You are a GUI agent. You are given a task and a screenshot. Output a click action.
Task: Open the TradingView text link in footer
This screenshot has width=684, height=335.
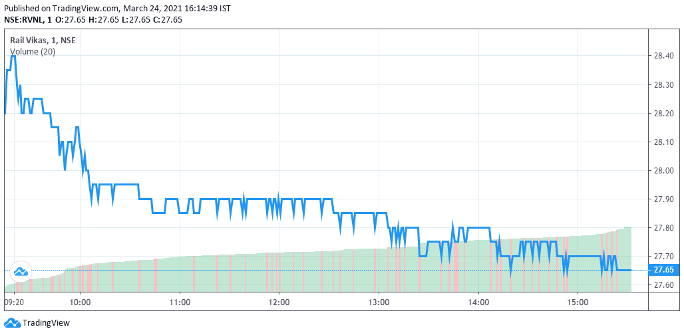[x=46, y=323]
